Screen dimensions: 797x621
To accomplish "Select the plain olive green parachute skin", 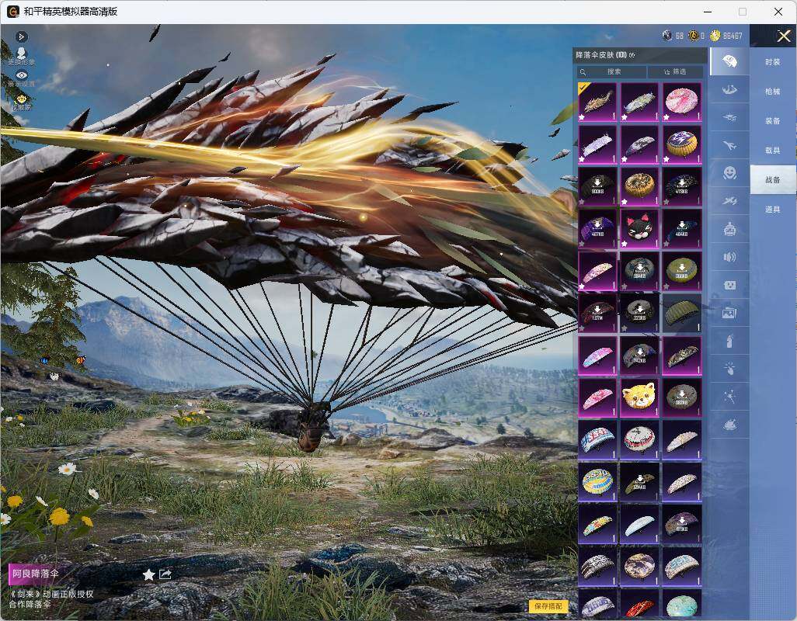I will [681, 313].
